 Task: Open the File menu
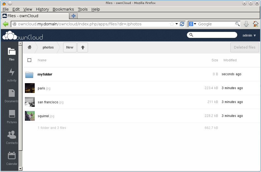6,9
